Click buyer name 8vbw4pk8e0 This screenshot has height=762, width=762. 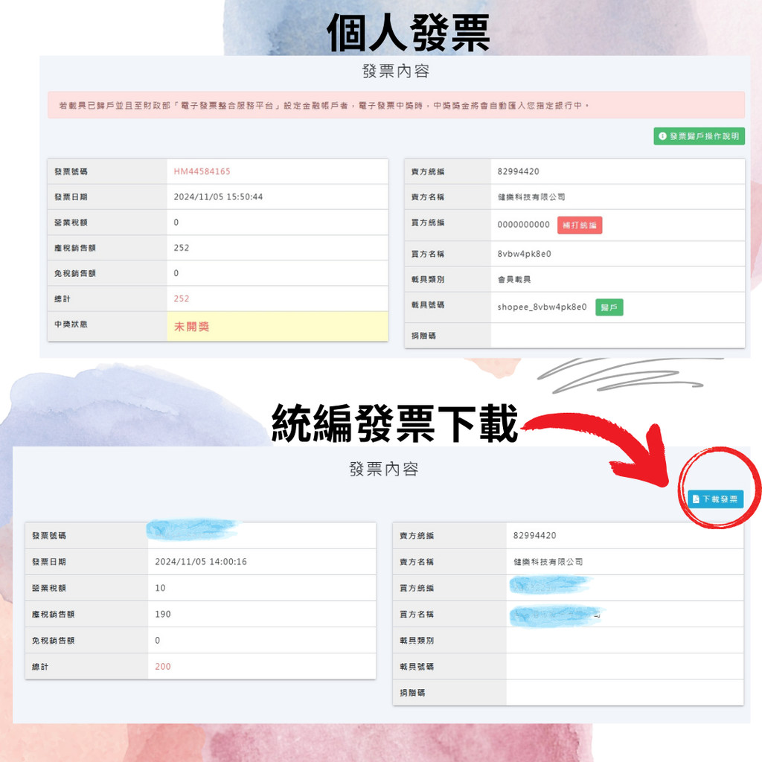click(524, 254)
